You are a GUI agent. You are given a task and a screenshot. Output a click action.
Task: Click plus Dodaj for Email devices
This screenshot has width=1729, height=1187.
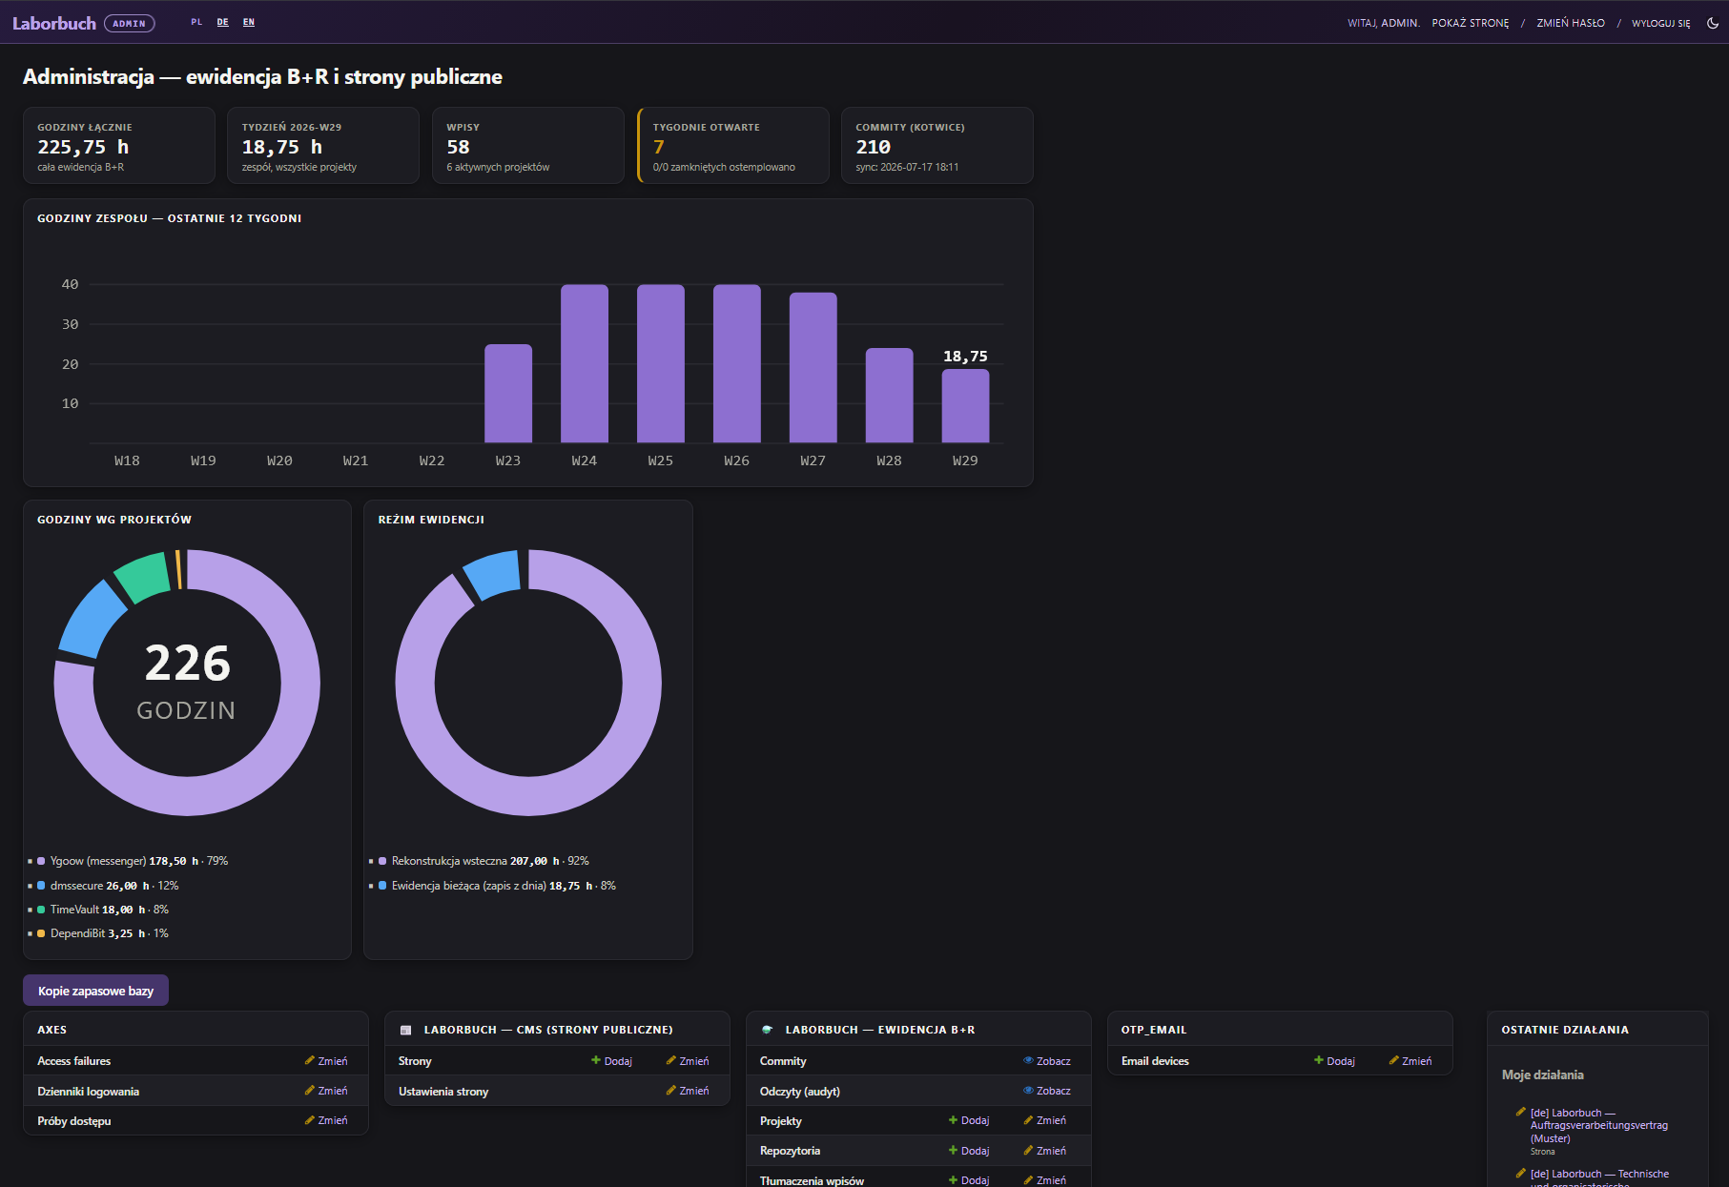(x=1334, y=1061)
